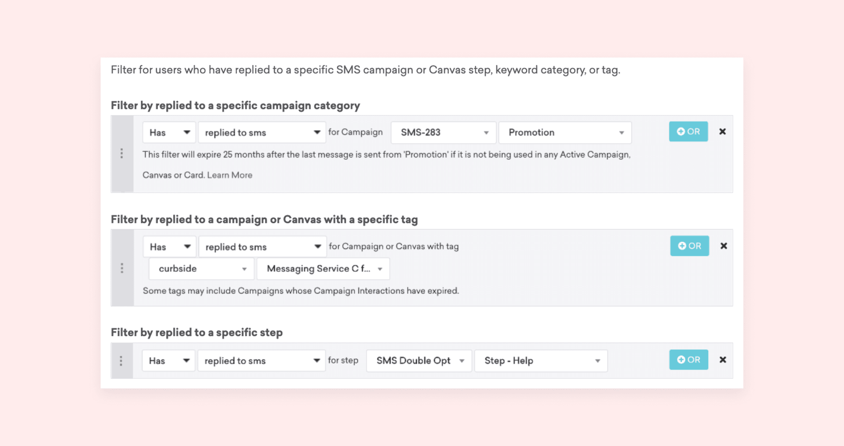Open Has dropdown in the step filter
Image resolution: width=844 pixels, height=446 pixels.
(168, 361)
